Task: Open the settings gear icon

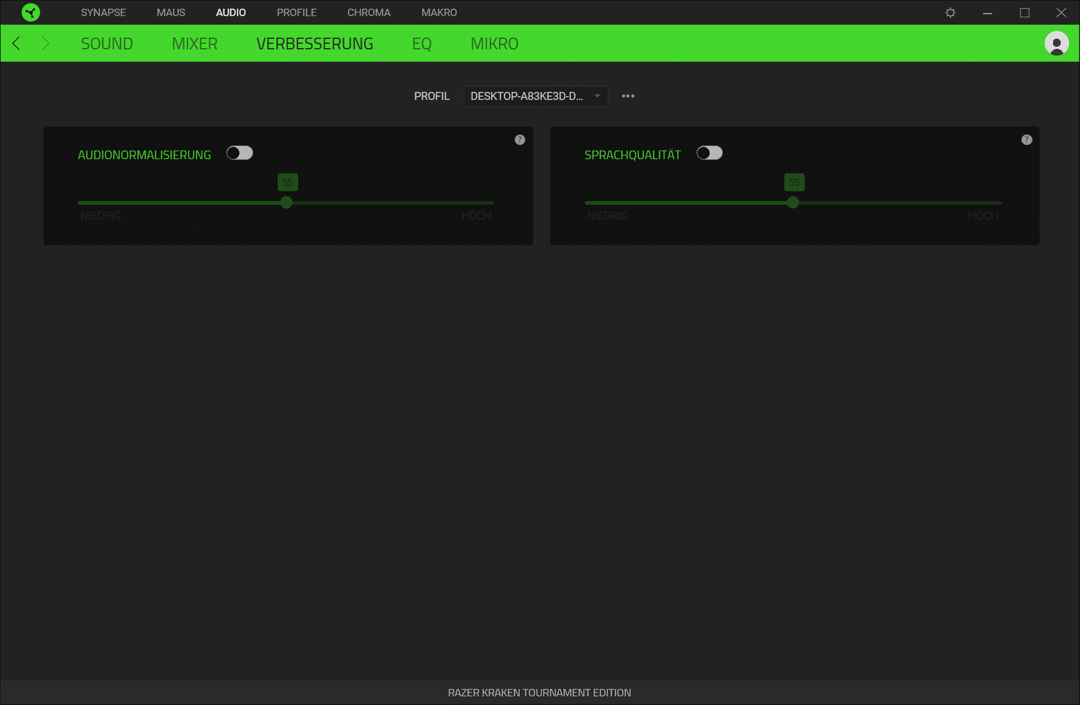Action: tap(950, 12)
